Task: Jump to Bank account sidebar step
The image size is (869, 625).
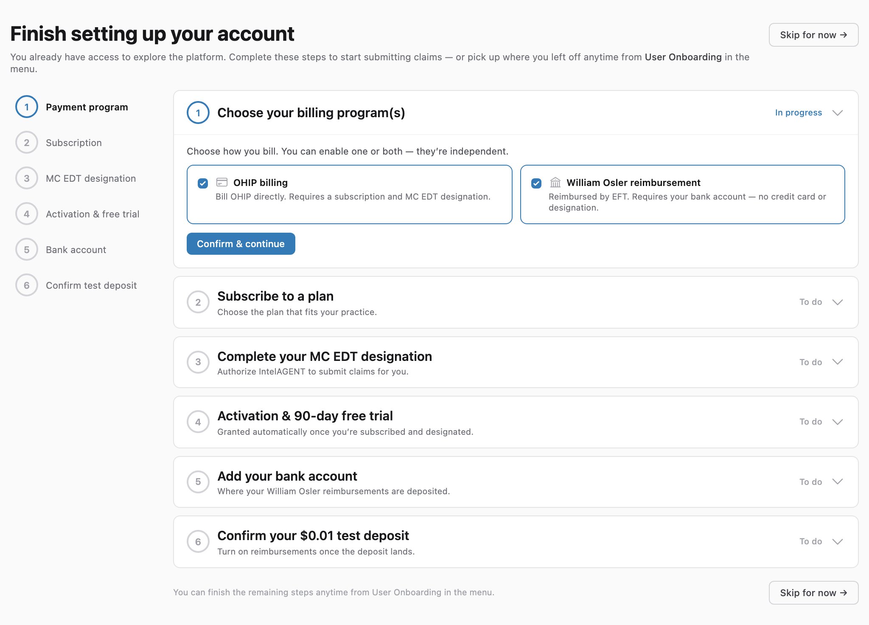Action: point(76,250)
